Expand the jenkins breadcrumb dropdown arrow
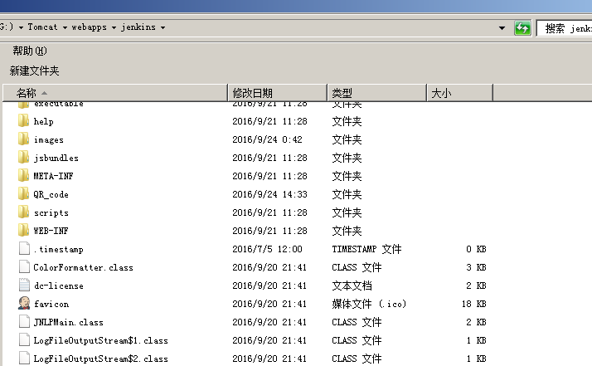The width and height of the screenshot is (592, 366). (163, 27)
